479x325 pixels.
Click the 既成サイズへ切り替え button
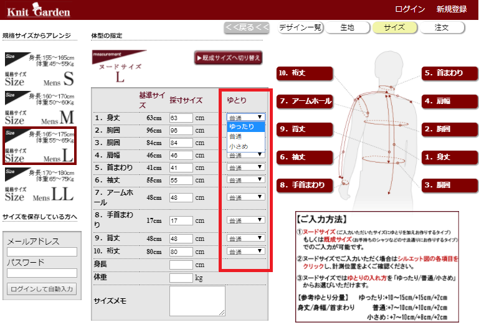(x=228, y=58)
